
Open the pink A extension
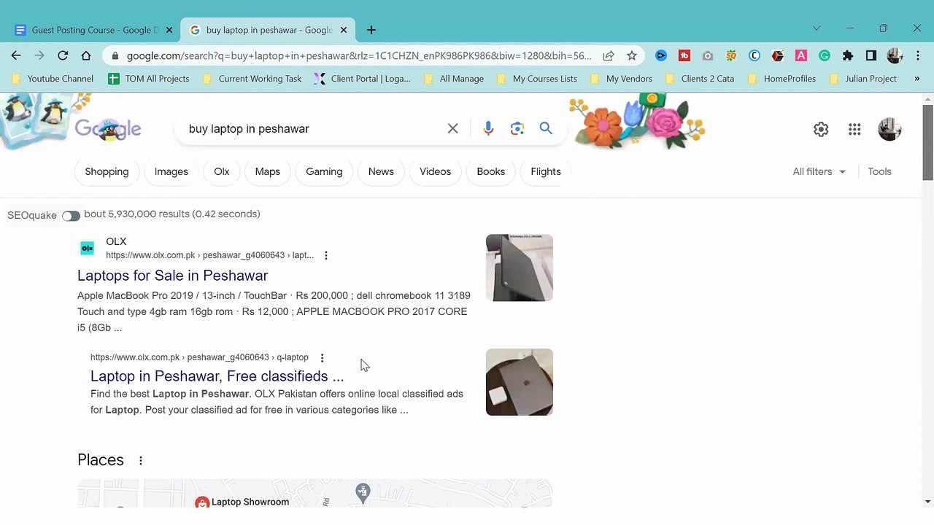point(801,55)
